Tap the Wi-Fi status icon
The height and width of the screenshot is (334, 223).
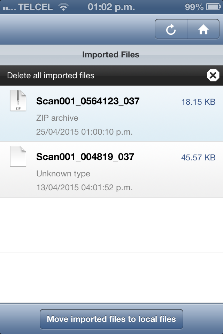(63, 7)
